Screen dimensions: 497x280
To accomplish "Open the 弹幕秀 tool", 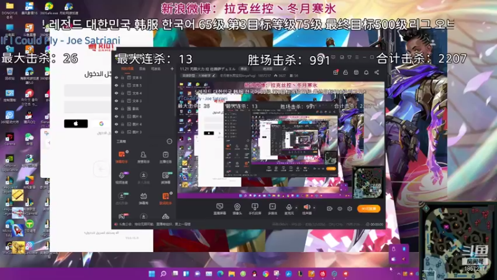I will coord(144,198).
